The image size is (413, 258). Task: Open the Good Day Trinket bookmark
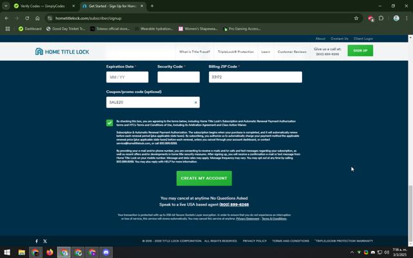pyautogui.click(x=66, y=28)
